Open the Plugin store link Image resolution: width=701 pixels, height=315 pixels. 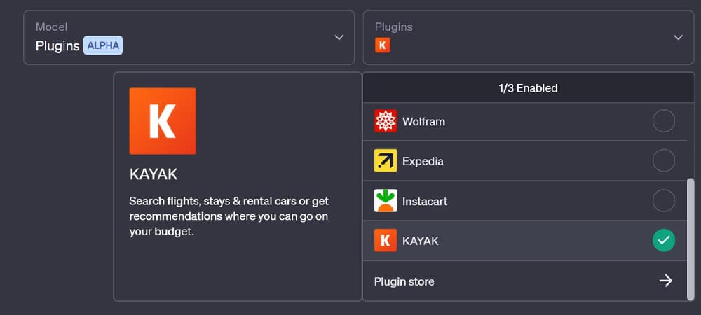[524, 281]
